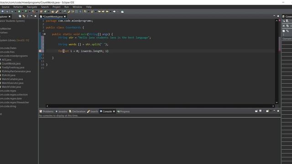
Task: Close the Package Explorer view tab
Action: pyautogui.click(x=10, y=16)
